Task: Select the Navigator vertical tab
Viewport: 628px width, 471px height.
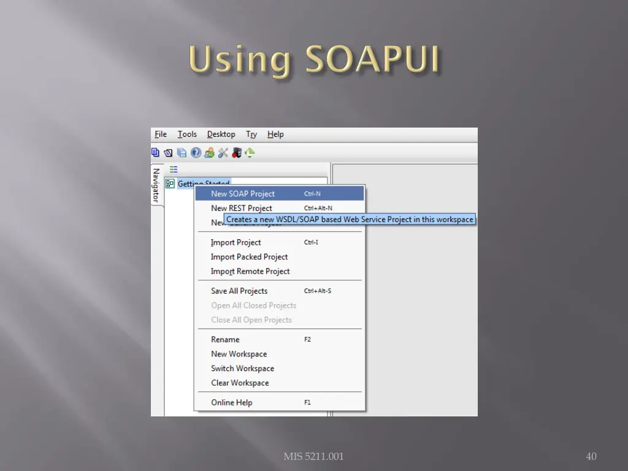Action: click(156, 185)
